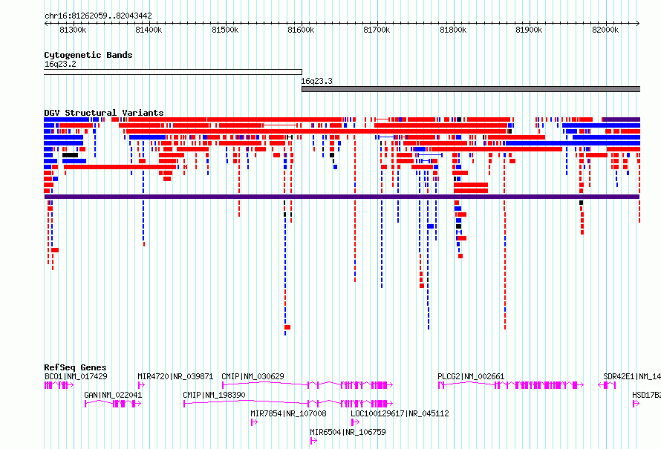The height and width of the screenshot is (449, 661).
Task: Click the Cytogenetic Bands track title
Action: click(x=88, y=55)
